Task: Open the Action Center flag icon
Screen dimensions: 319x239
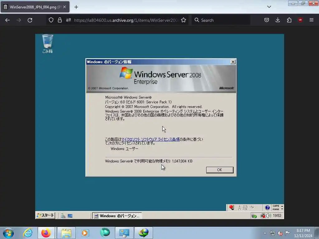Action: click(288, 233)
